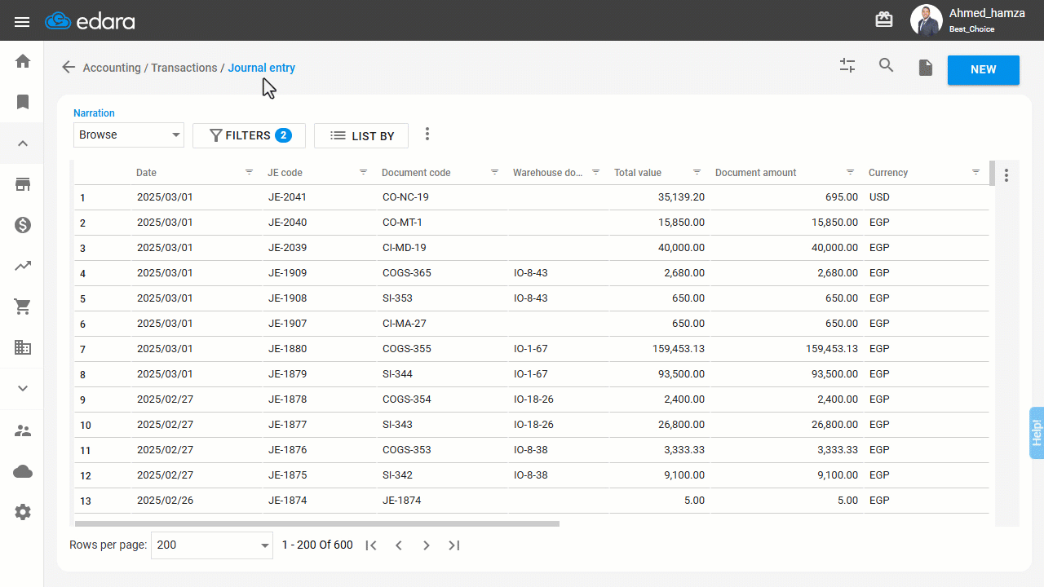Open the people group sidebar module
This screenshot has width=1044, height=587.
coord(23,430)
